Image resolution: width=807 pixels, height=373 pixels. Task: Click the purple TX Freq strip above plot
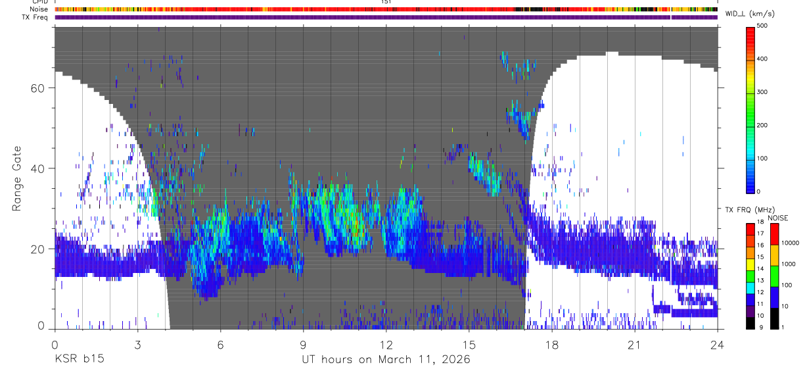pos(386,17)
